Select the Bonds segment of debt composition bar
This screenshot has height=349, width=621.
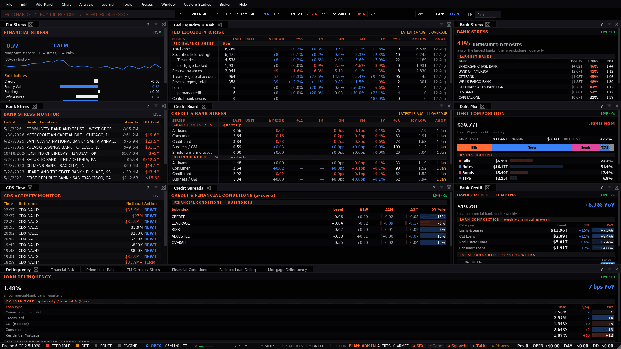click(x=586, y=147)
